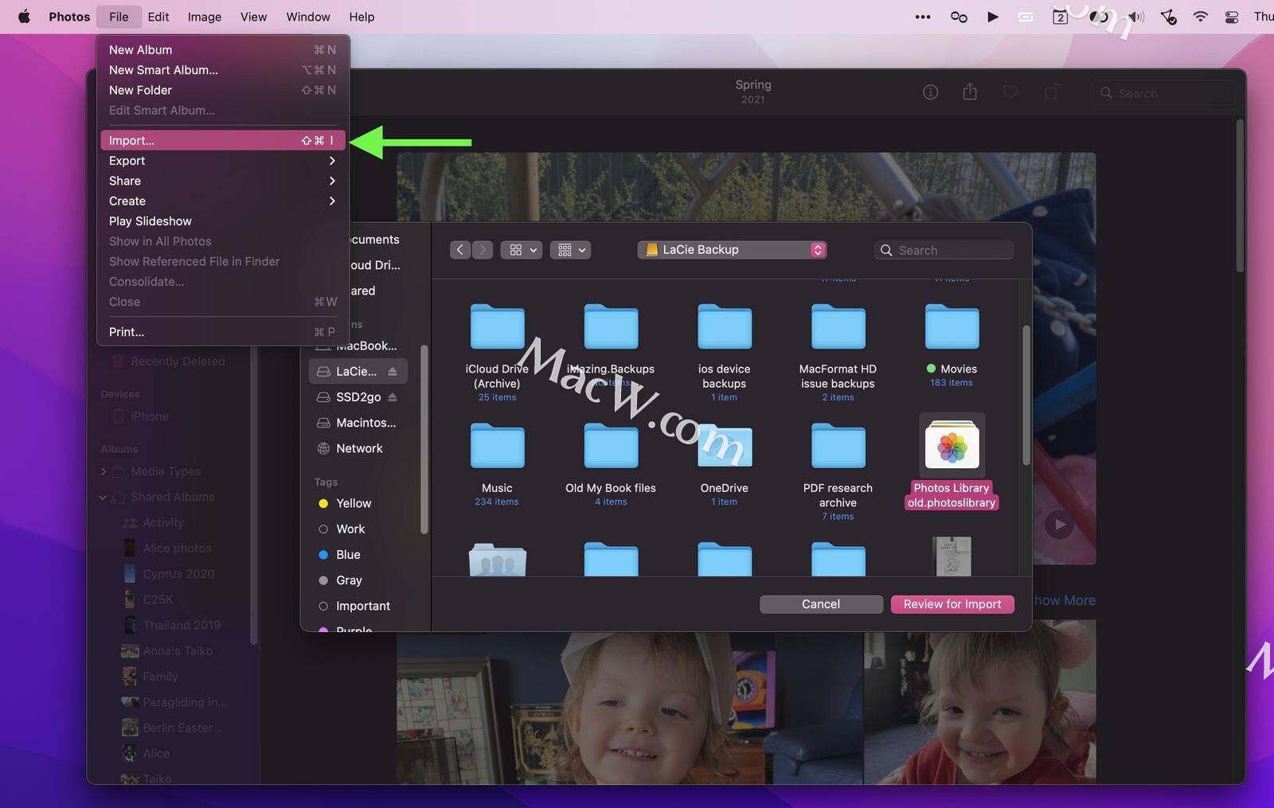The image size is (1274, 808).
Task: Open Control Center in menu bar
Action: pyautogui.click(x=1232, y=17)
